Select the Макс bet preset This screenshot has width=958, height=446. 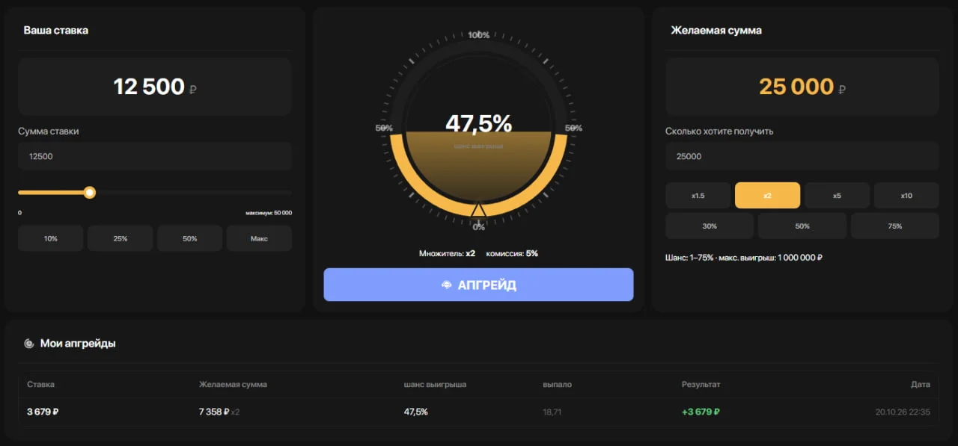point(259,238)
